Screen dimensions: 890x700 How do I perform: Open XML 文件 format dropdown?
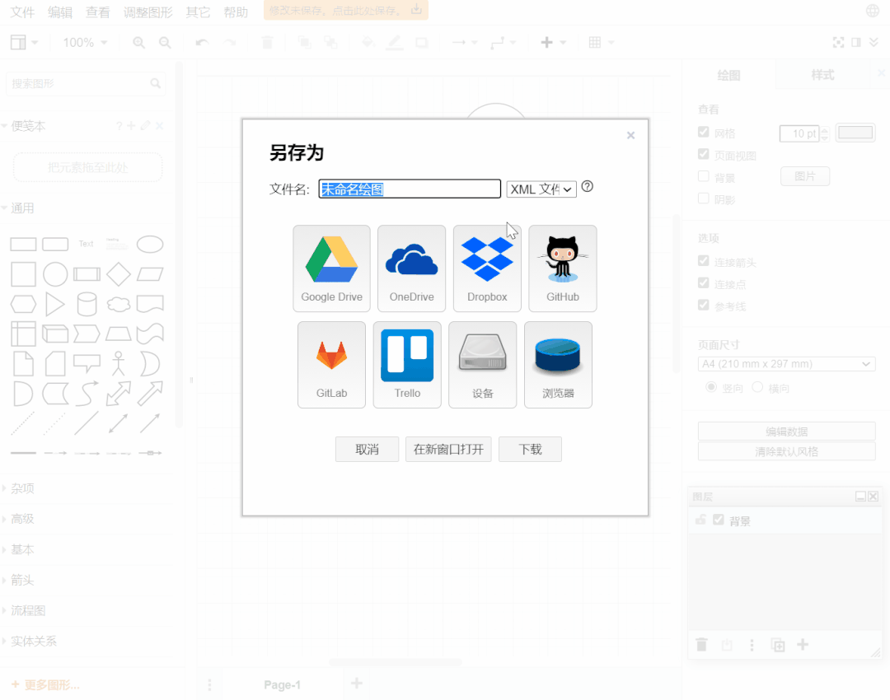[541, 189]
